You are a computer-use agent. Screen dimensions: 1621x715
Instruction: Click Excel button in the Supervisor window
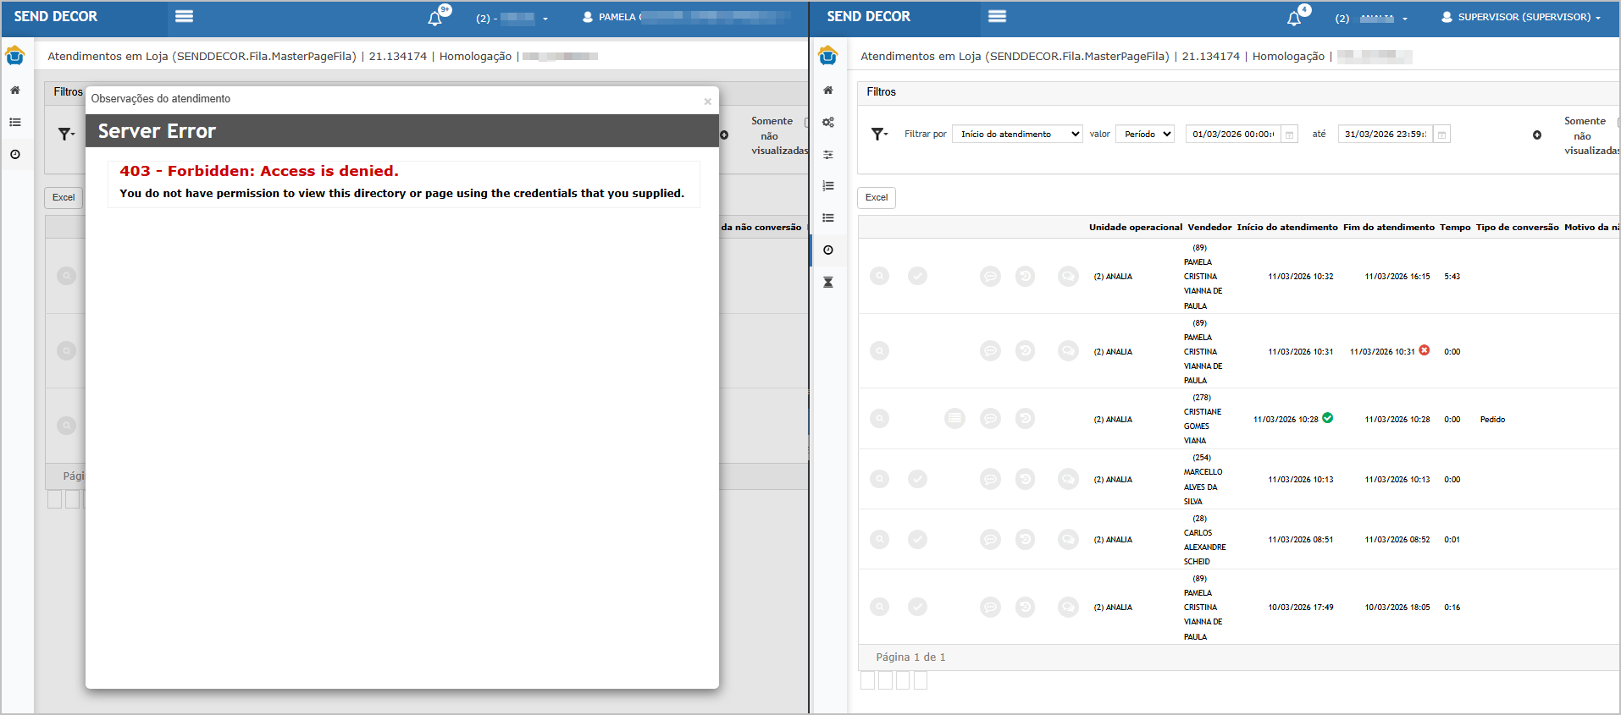877,198
